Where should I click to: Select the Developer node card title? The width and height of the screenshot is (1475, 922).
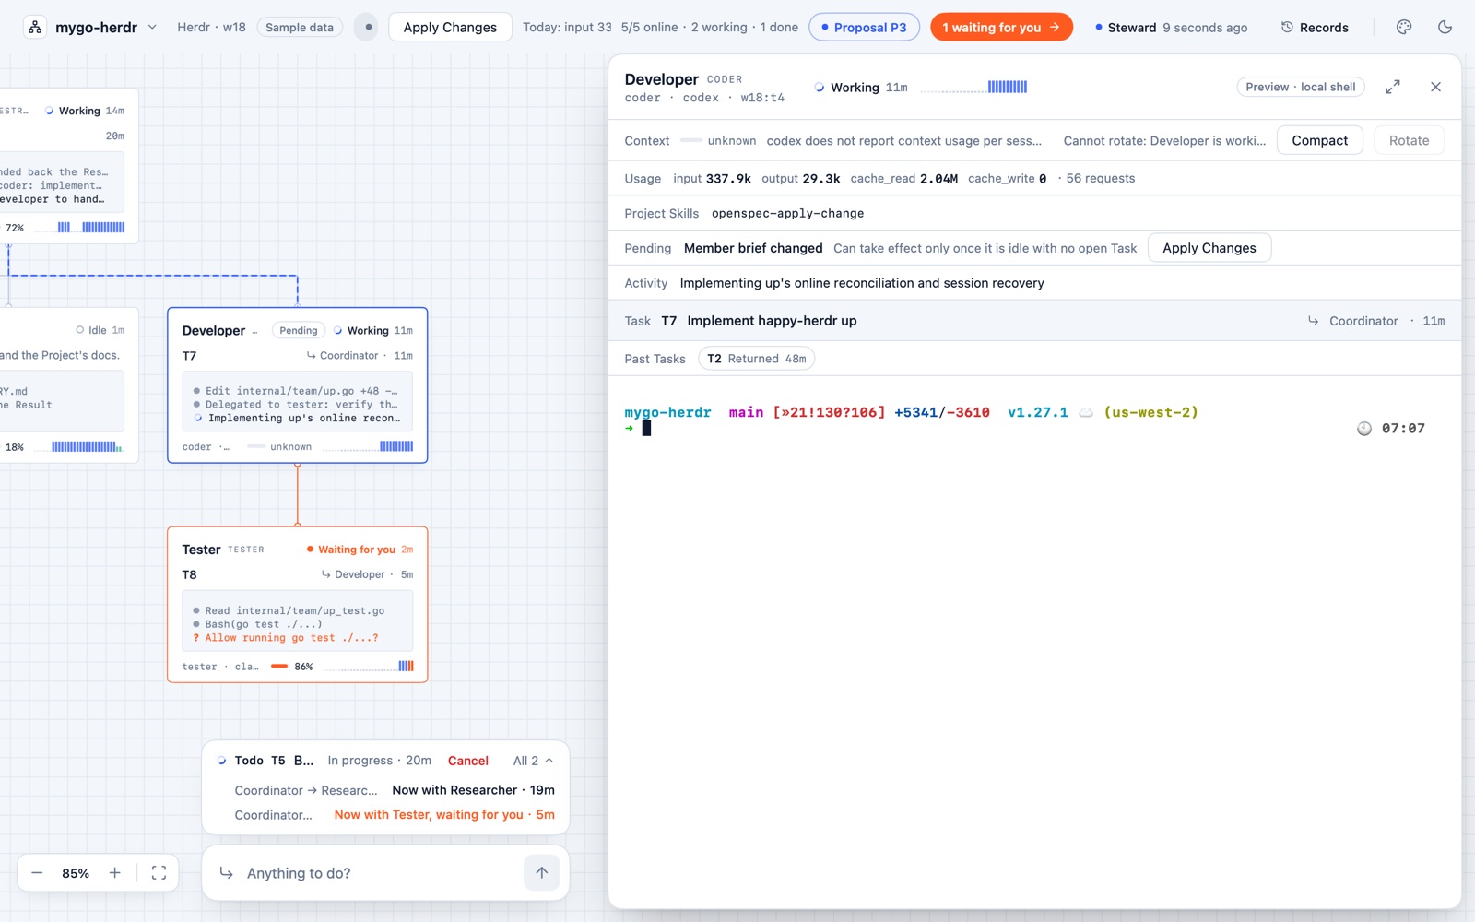214,330
